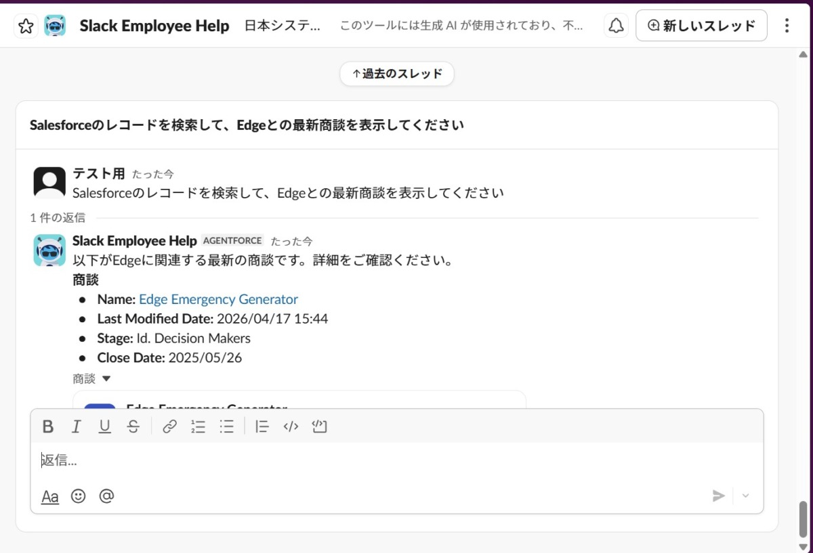
Task: Toggle bold formatting
Action: pyautogui.click(x=47, y=426)
